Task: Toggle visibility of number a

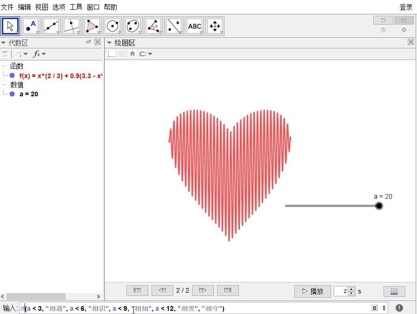Action: click(x=12, y=94)
